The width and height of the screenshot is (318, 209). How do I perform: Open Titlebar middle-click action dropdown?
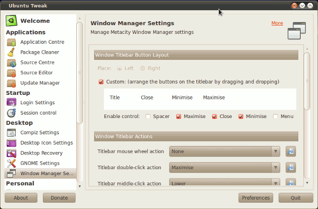(224, 182)
